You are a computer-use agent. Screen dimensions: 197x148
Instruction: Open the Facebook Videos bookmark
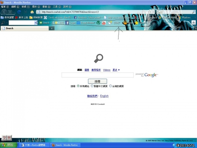(88, 18)
